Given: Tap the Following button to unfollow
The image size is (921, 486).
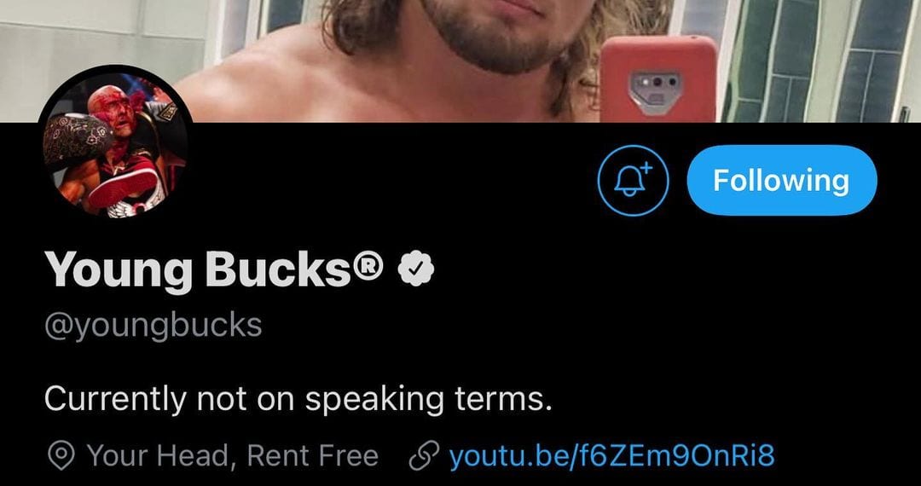Looking at the screenshot, I should 781,180.
